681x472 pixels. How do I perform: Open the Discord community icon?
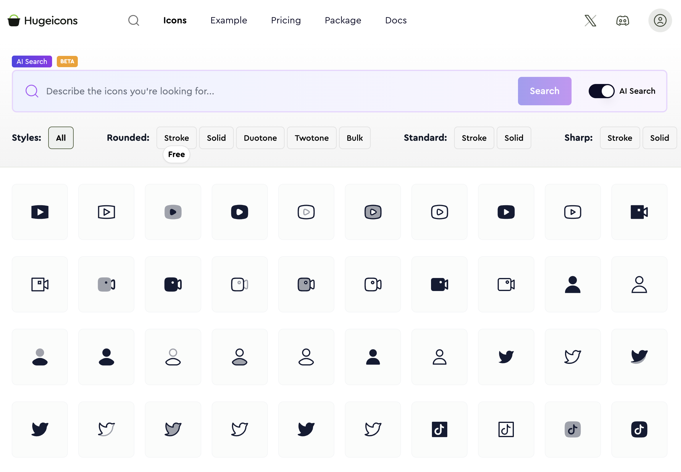point(623,20)
